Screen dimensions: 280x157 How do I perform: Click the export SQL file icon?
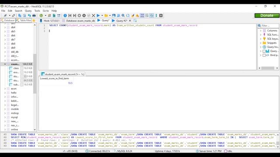54,16
